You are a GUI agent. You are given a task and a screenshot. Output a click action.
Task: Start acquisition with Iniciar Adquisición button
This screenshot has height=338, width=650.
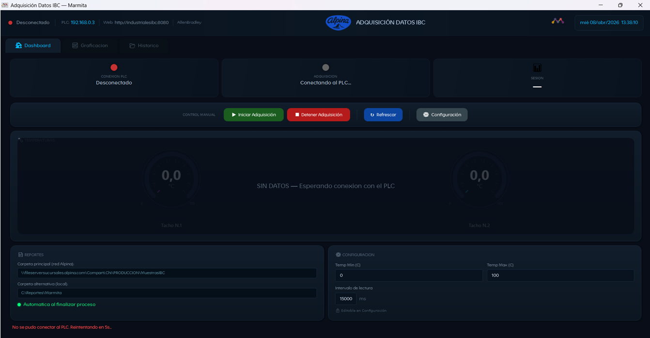254,115
